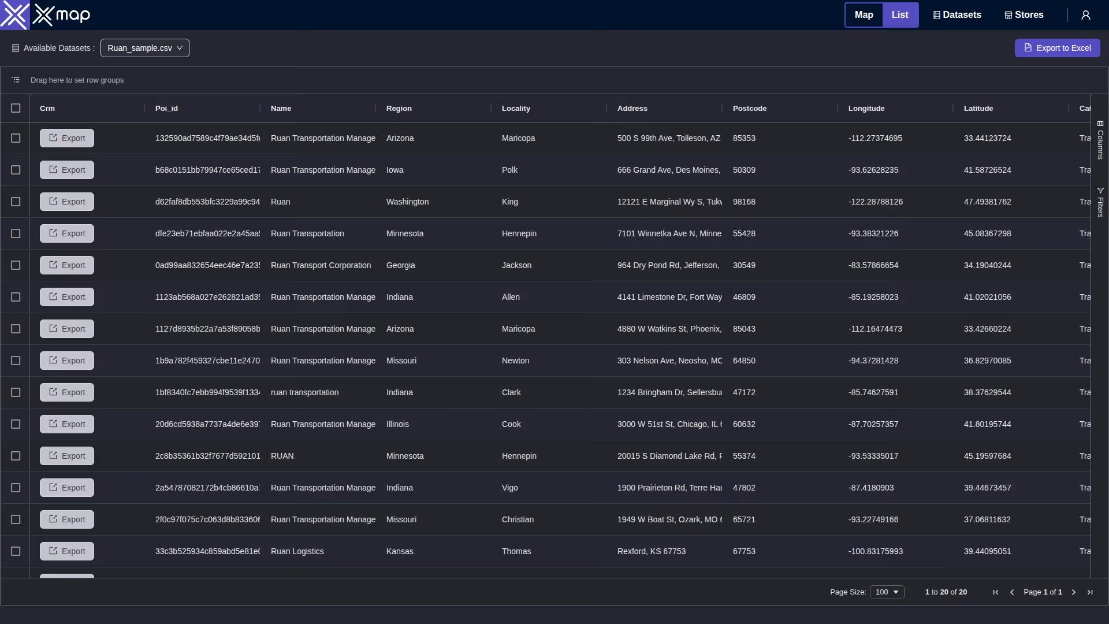Image resolution: width=1109 pixels, height=624 pixels.
Task: Export the Chicago Illinois row
Action: pos(67,424)
